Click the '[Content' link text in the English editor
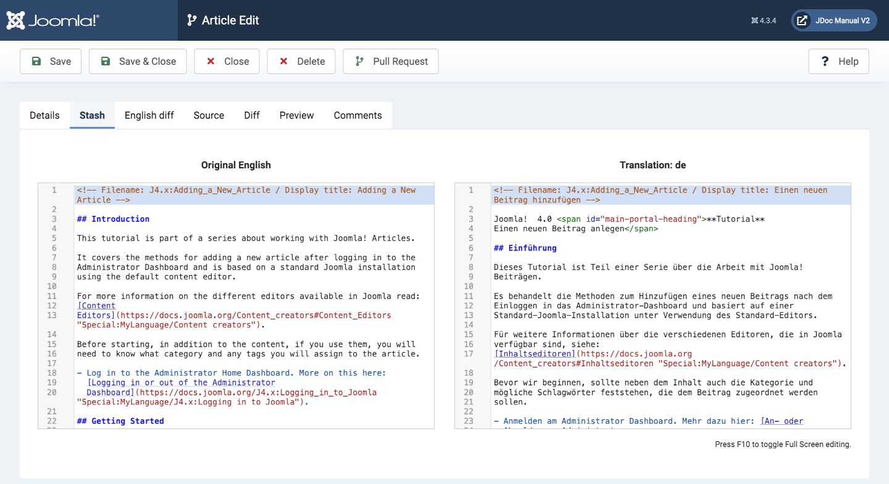 coord(96,306)
